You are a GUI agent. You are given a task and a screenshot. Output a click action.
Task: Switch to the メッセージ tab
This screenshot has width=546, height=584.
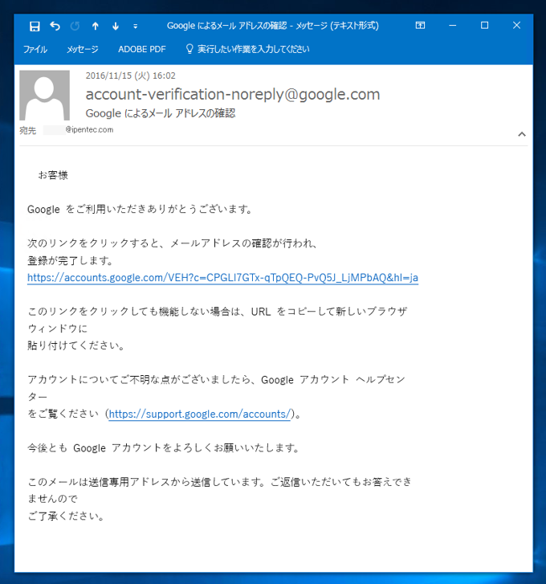[83, 49]
